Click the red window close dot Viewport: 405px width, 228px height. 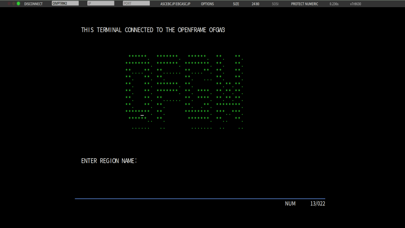8,4
